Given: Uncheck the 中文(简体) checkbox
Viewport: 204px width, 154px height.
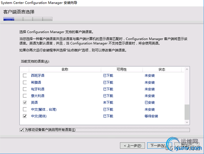Looking at the screenshot, I should (25, 116).
